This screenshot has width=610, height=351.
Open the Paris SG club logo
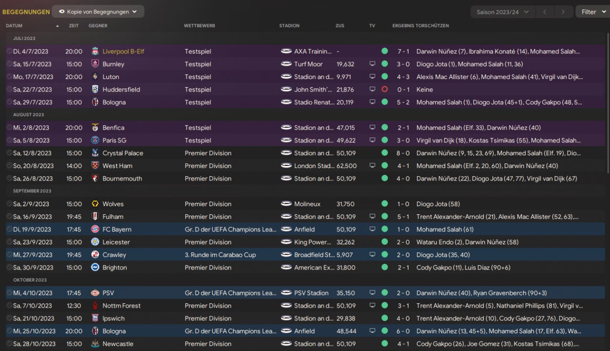pos(95,140)
